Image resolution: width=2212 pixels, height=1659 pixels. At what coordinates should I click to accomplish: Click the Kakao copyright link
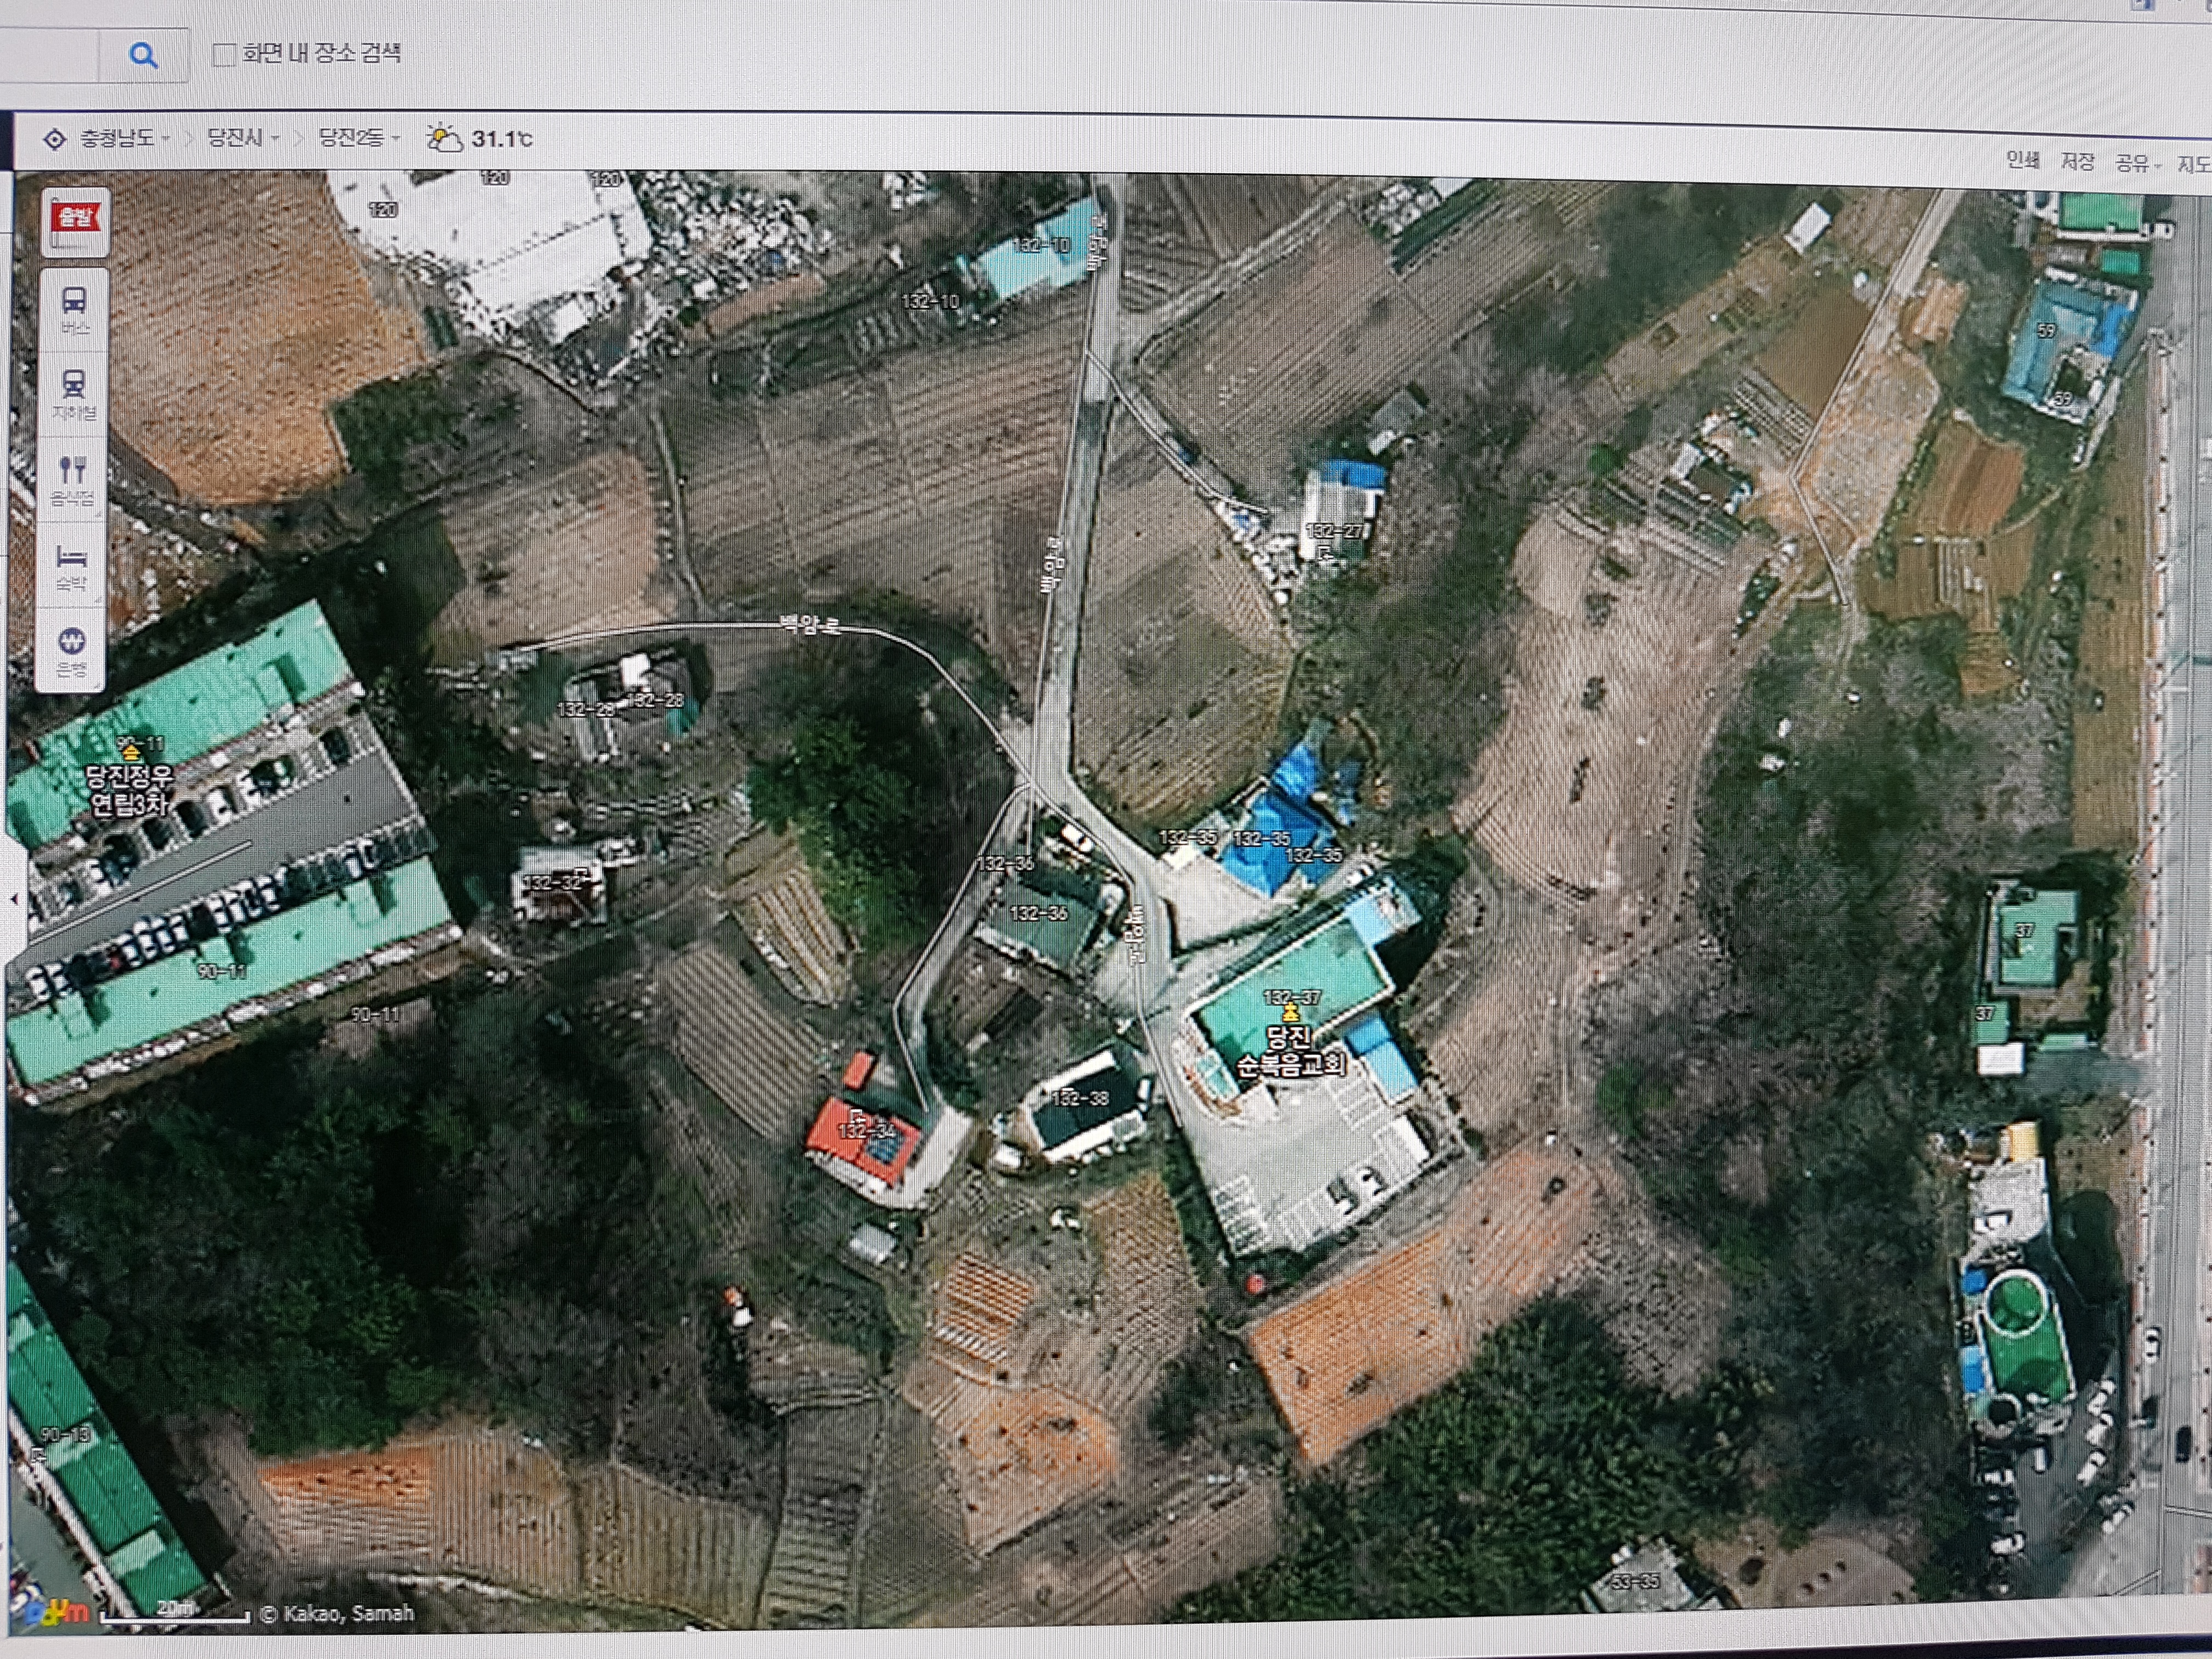click(x=337, y=1613)
